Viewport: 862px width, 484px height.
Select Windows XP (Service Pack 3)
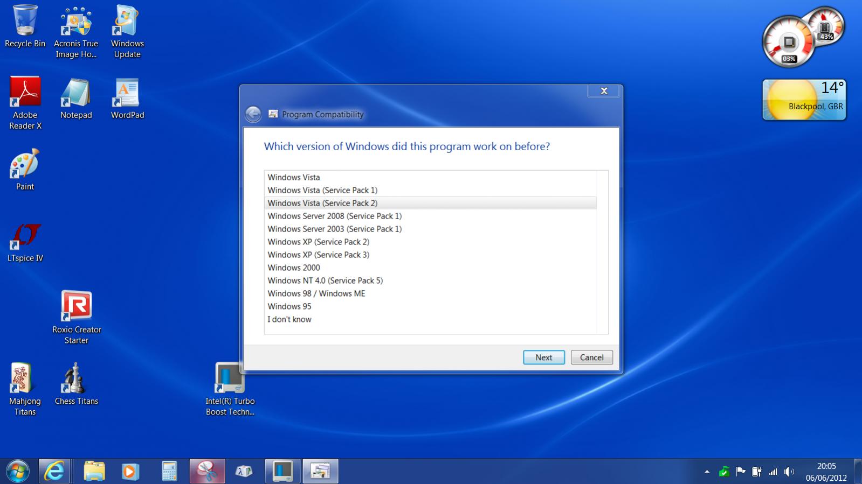[430, 255]
